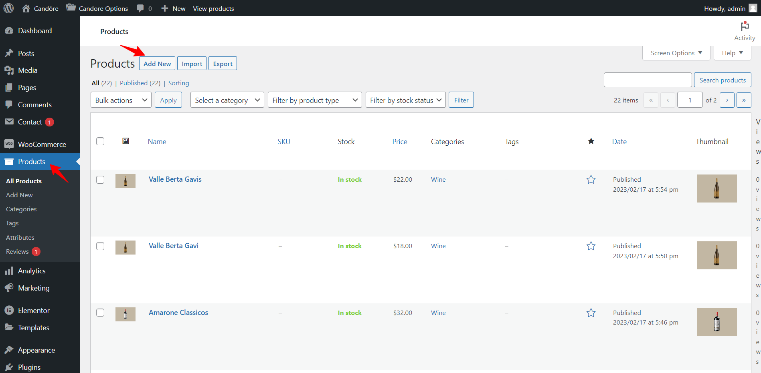
Task: Open the Amarone Classicos product link
Action: point(178,313)
